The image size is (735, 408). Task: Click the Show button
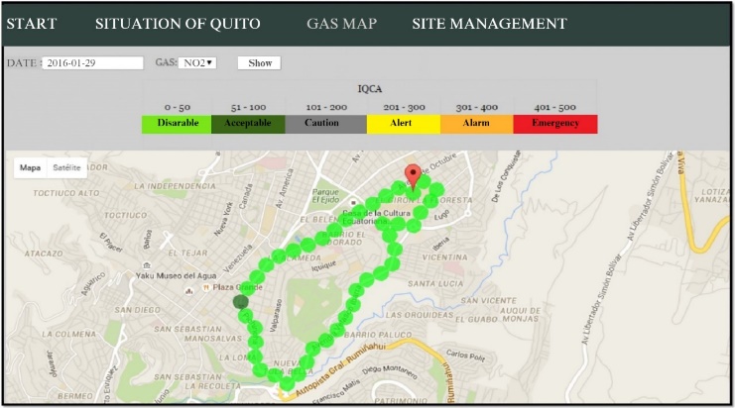pyautogui.click(x=259, y=62)
